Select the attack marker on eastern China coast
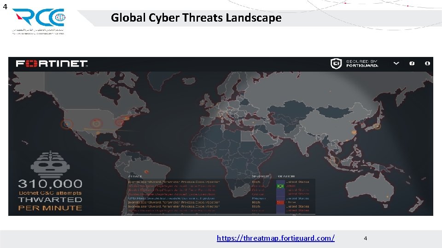 tap(354, 132)
